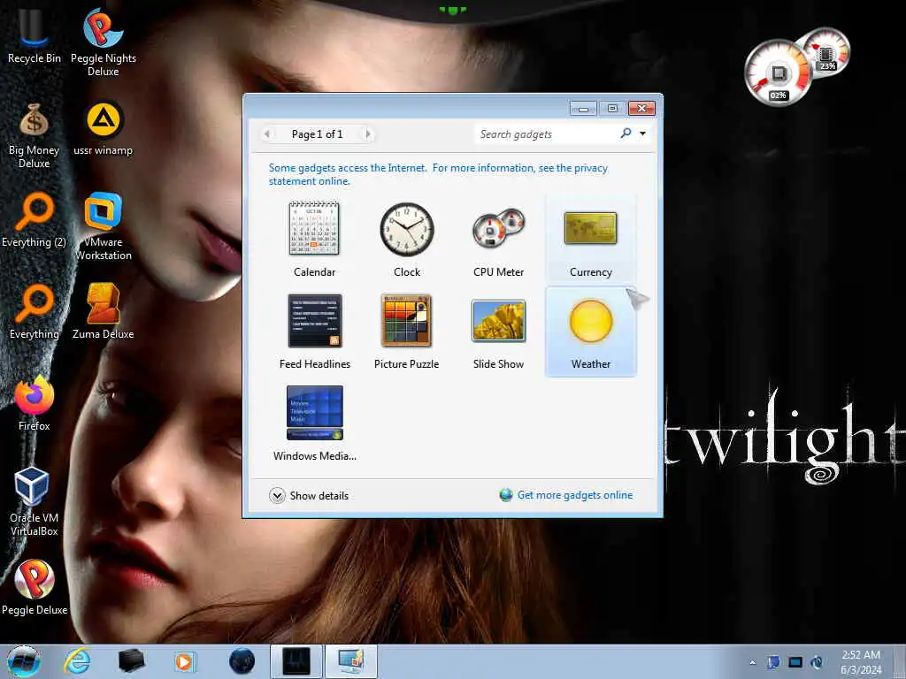Go to previous gadget page arrow
The width and height of the screenshot is (906, 679).
[x=267, y=134]
